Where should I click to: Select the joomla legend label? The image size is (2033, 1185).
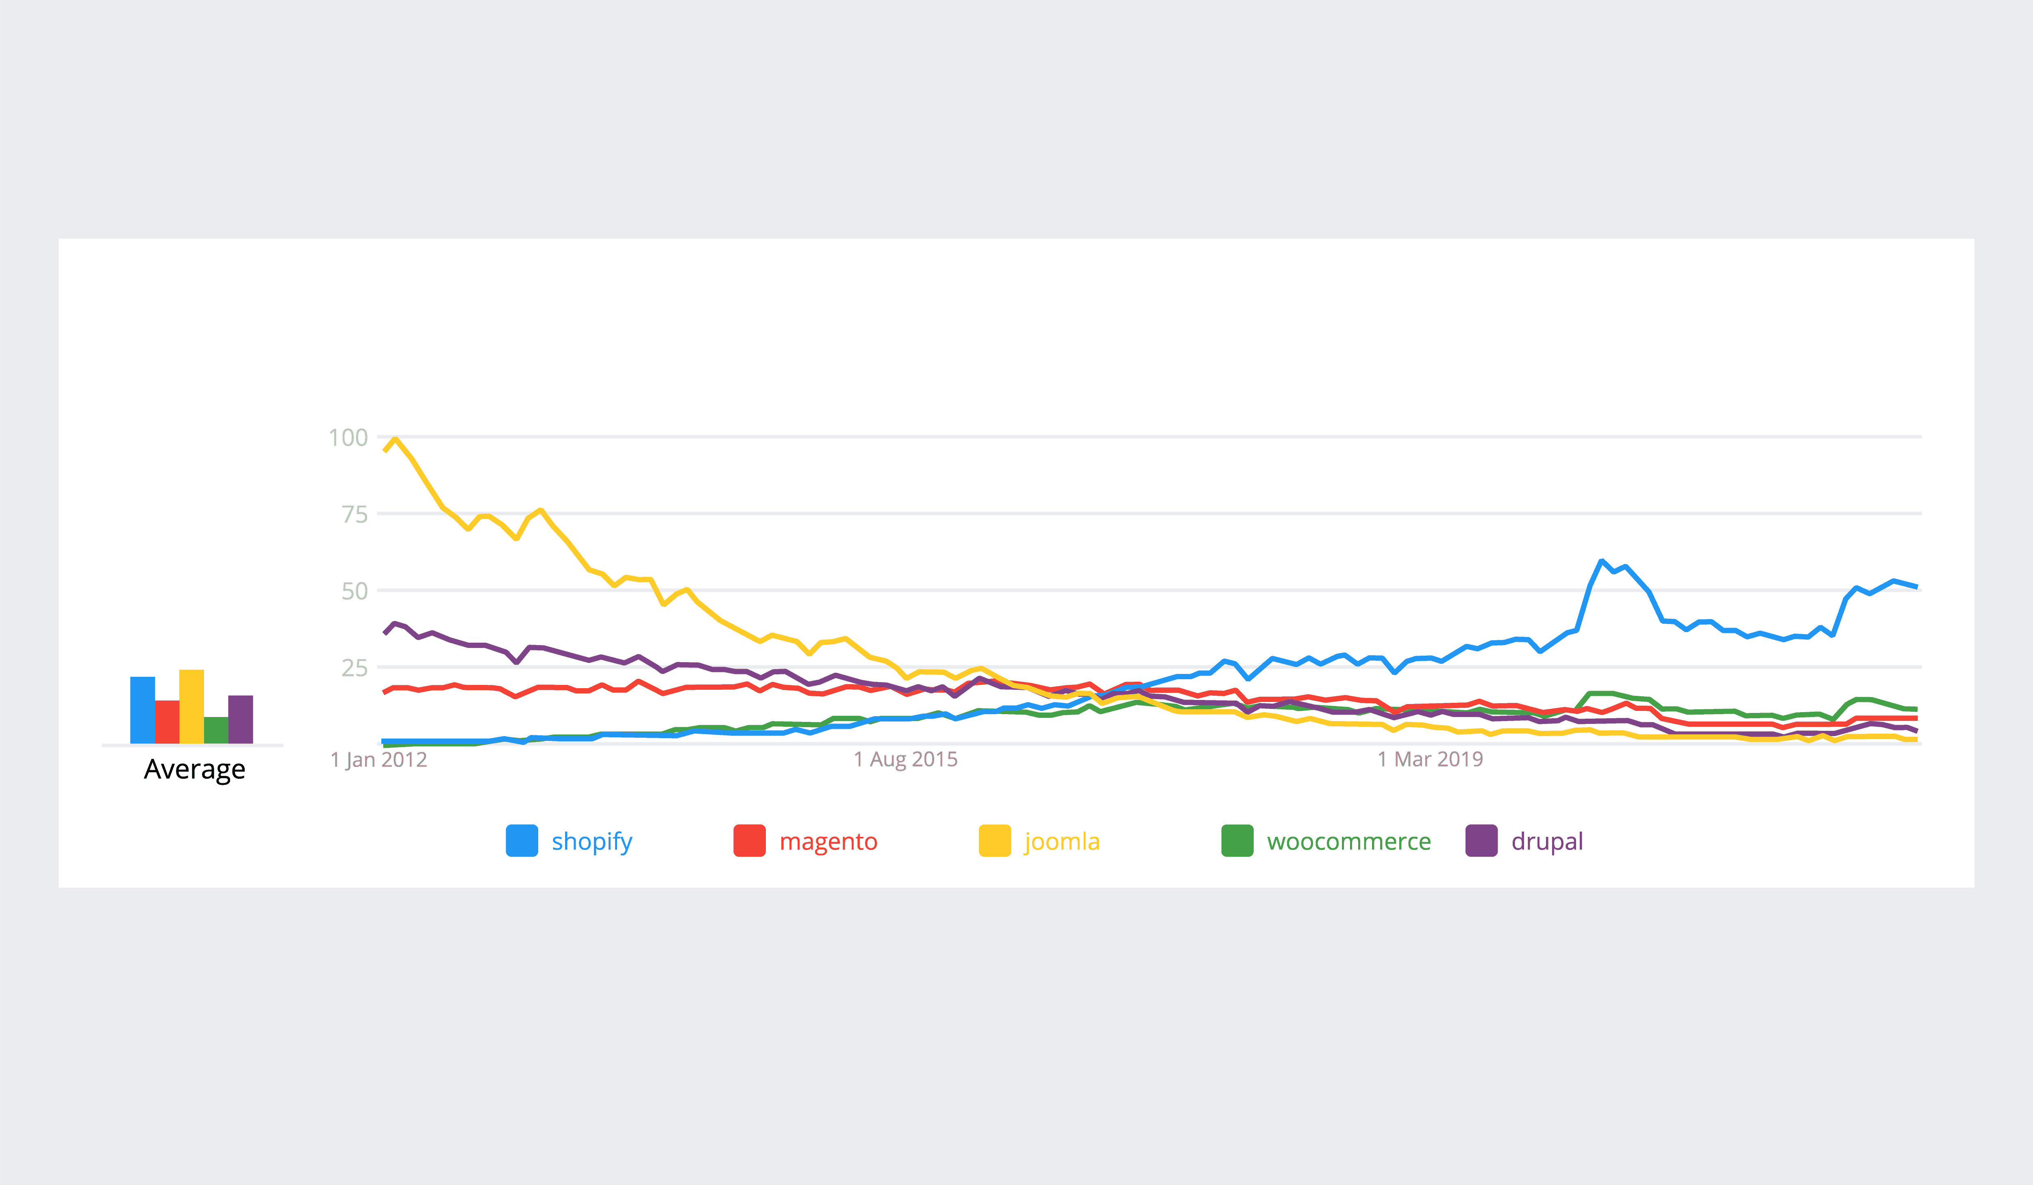pyautogui.click(x=1062, y=842)
